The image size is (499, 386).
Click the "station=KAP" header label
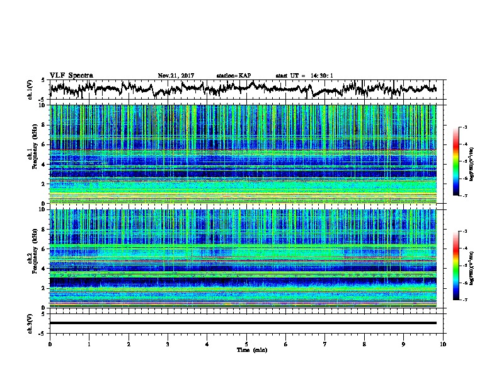click(x=234, y=76)
